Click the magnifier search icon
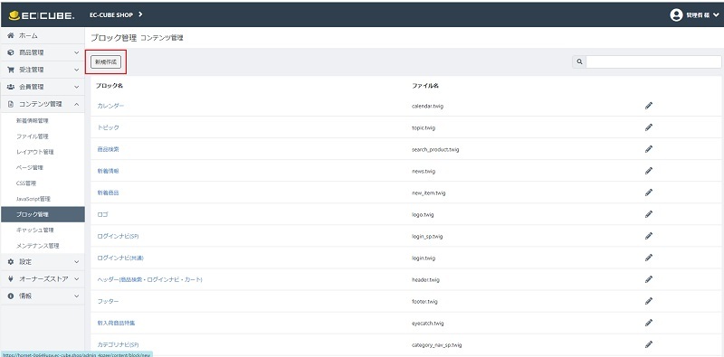 579,61
